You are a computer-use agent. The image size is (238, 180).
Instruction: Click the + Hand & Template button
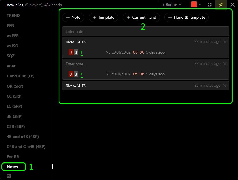[187, 17]
